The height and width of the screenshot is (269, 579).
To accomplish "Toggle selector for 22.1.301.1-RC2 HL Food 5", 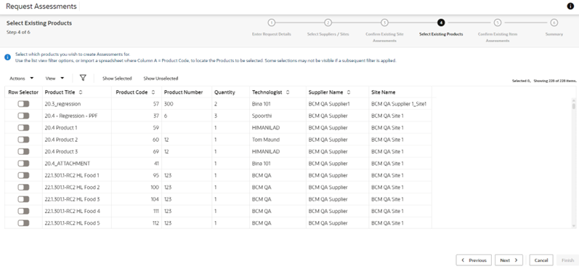I will point(23,222).
